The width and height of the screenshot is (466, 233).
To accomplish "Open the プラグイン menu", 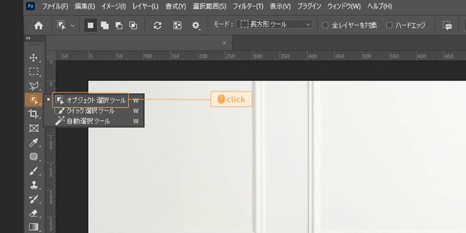I will 309,6.
